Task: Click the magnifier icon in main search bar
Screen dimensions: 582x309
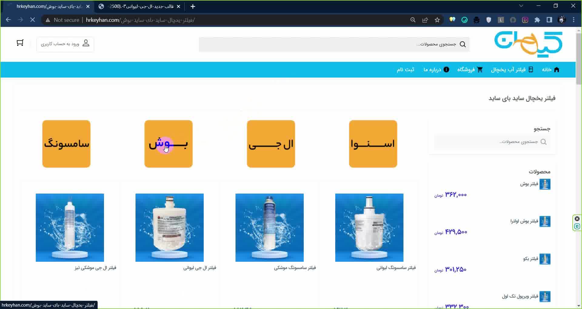Action: [463, 44]
